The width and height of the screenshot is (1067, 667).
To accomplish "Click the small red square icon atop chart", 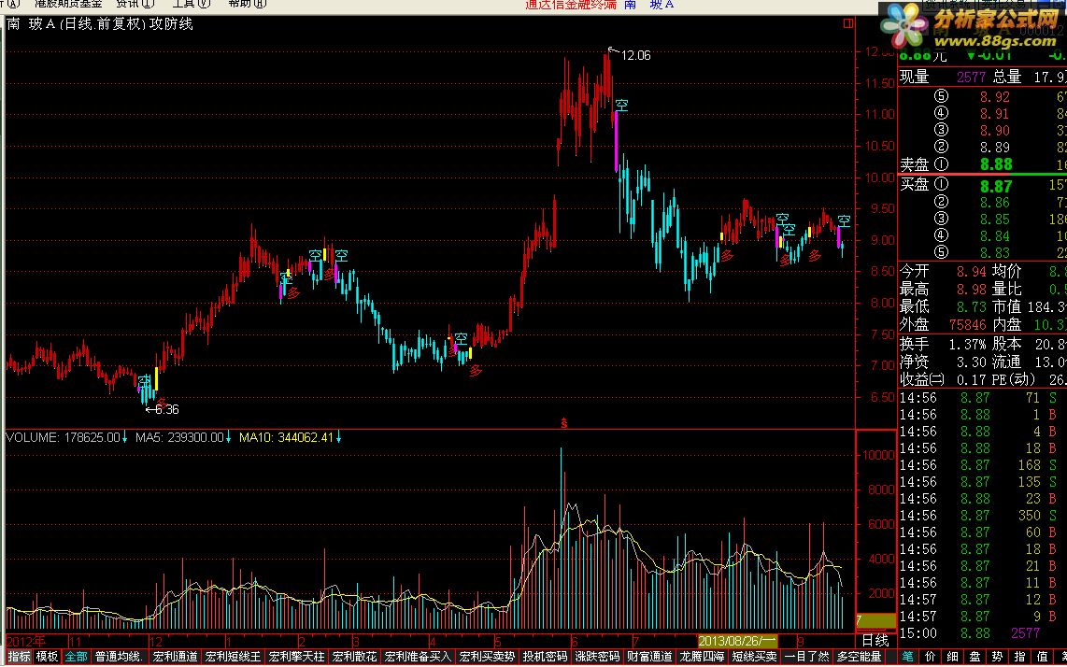I will [847, 24].
